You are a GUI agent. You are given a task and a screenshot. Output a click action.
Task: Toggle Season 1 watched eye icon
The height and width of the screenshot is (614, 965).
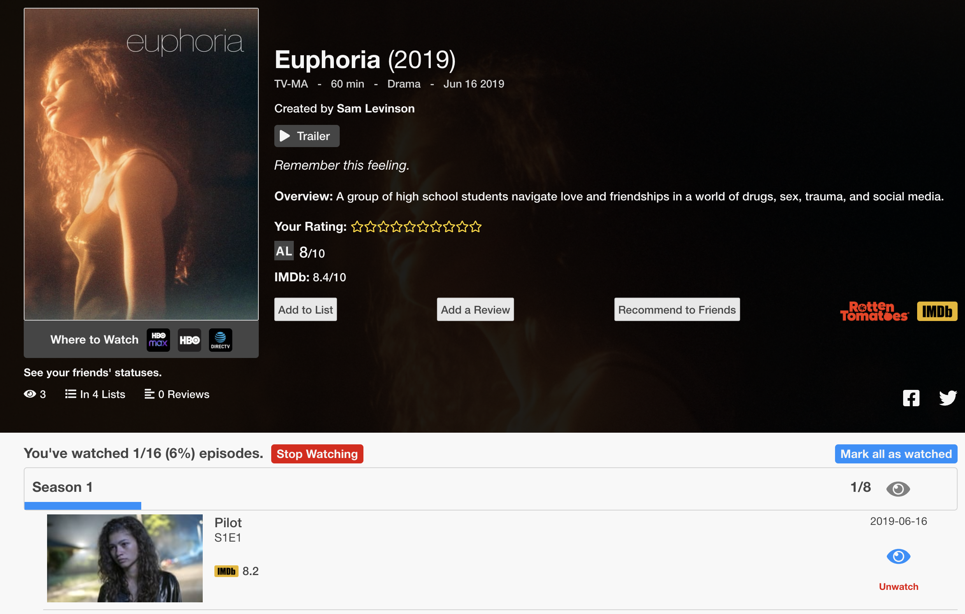(898, 489)
